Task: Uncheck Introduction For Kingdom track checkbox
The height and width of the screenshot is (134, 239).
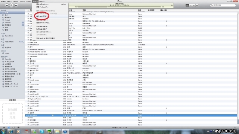Action: click(x=28, y=52)
